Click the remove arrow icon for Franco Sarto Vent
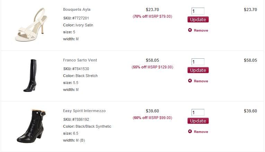 click(x=190, y=81)
